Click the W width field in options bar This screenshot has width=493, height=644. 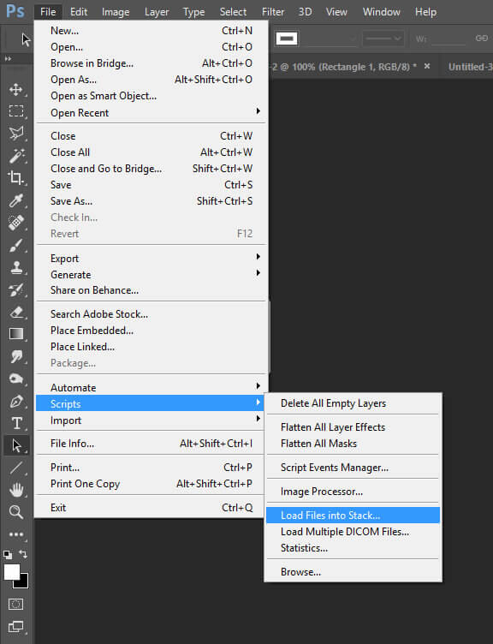click(448, 39)
